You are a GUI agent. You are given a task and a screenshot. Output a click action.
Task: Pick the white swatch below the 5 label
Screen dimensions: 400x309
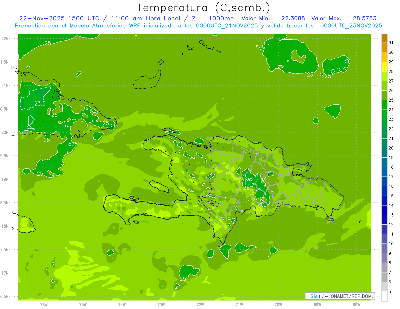[x=384, y=296]
